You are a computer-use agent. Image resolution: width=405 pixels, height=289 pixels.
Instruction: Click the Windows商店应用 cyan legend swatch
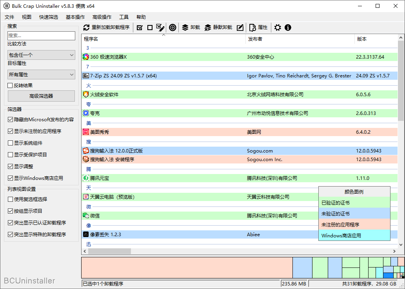tap(354, 235)
